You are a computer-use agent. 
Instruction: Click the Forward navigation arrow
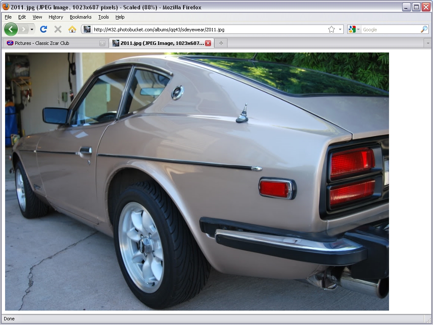click(24, 29)
